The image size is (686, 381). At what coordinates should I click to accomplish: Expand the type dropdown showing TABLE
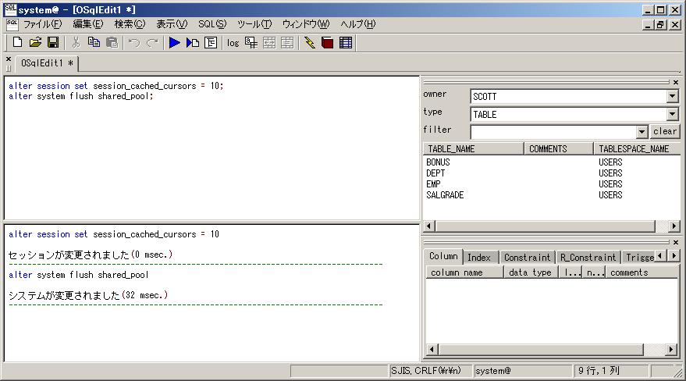point(672,115)
